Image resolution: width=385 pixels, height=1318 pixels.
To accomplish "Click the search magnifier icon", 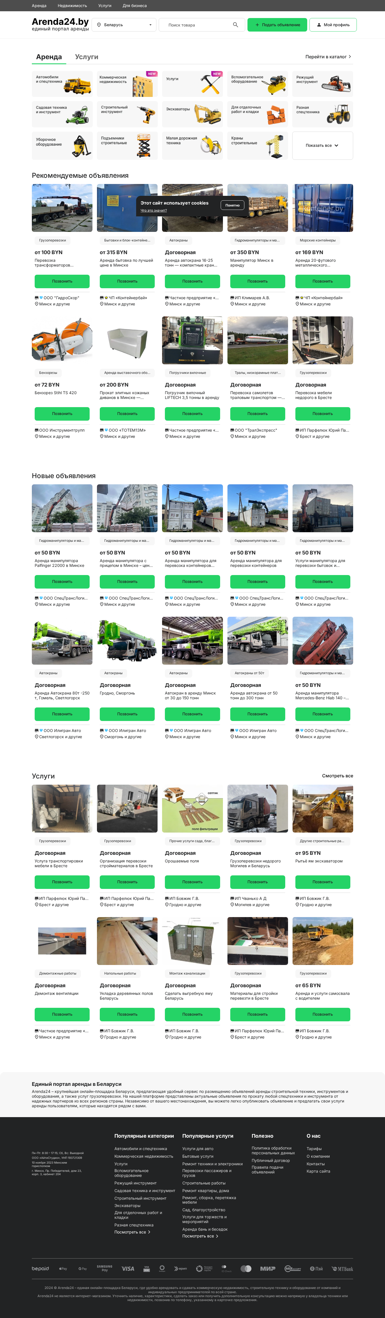I will pos(236,25).
